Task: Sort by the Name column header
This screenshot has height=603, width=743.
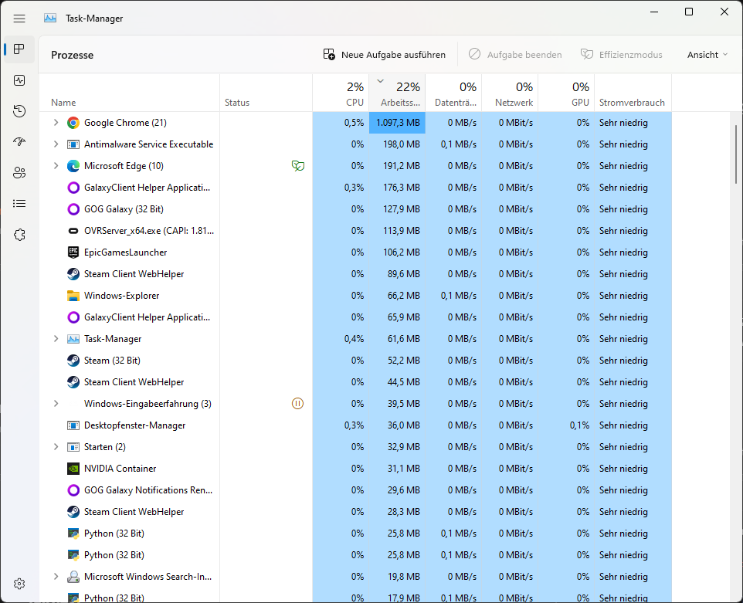Action: [129, 93]
